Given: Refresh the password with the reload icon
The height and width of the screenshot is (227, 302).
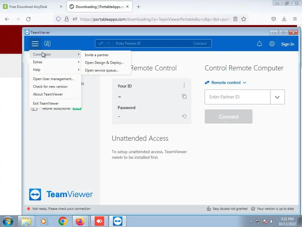Looking at the screenshot, I should click(184, 116).
